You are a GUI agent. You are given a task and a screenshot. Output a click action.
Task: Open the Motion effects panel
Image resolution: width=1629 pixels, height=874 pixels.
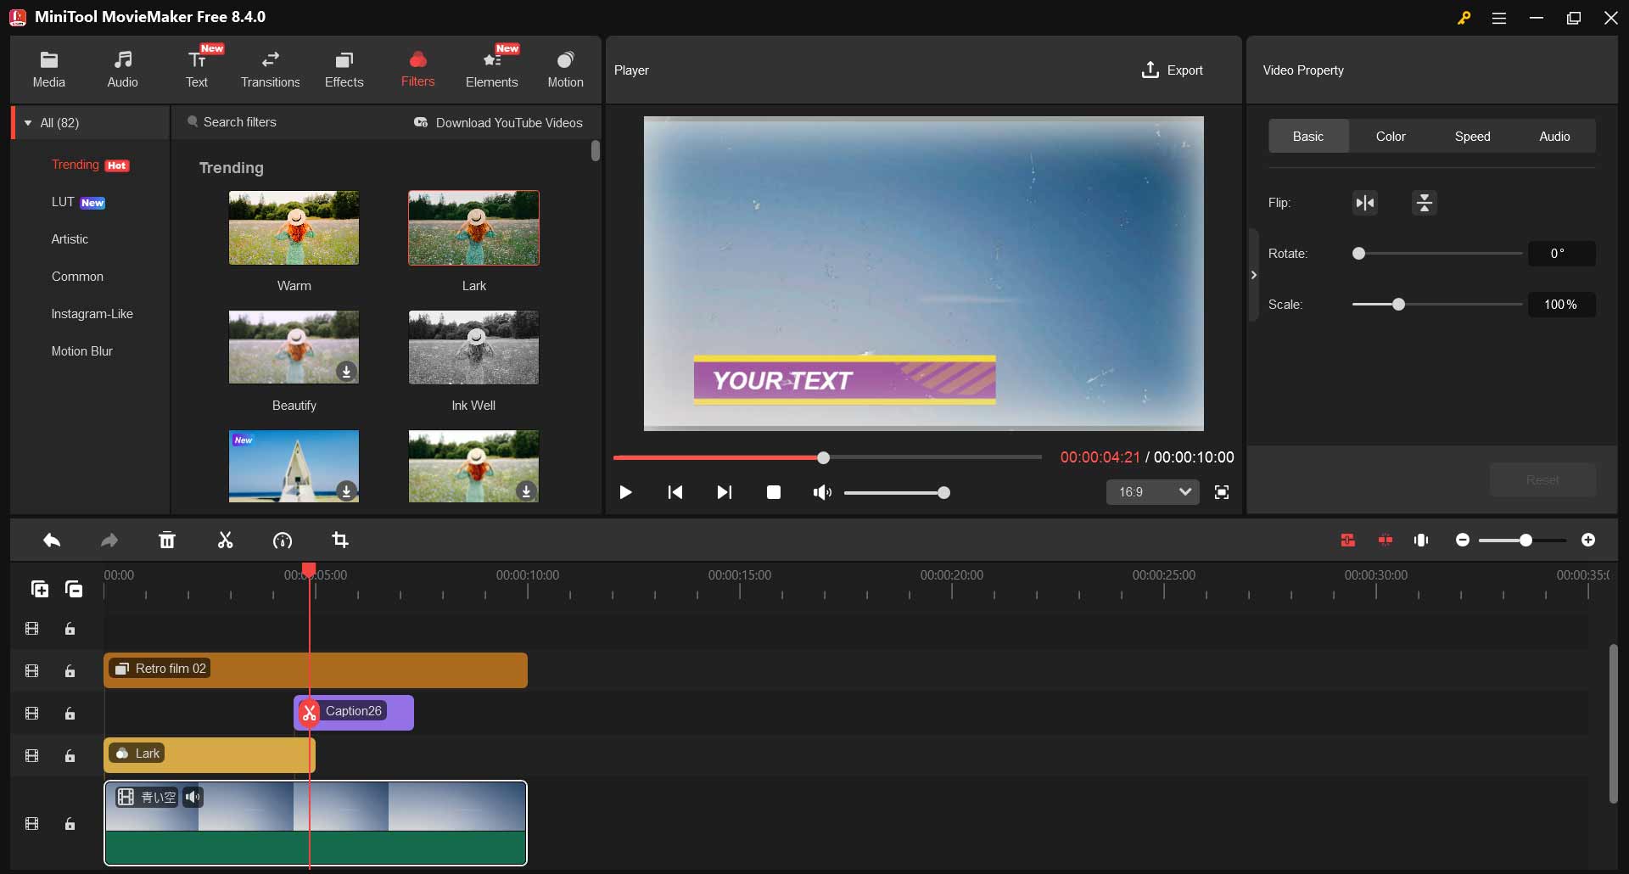(x=565, y=68)
